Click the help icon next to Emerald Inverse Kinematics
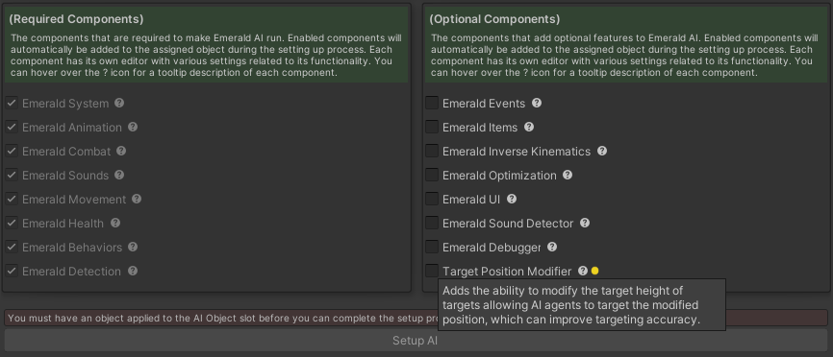Viewport: 833px width, 357px height. click(x=602, y=151)
